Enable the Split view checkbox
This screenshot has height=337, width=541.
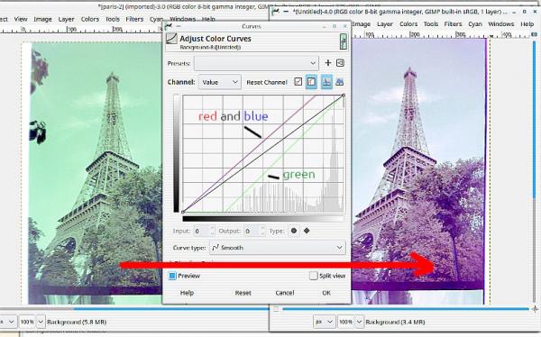coord(313,276)
